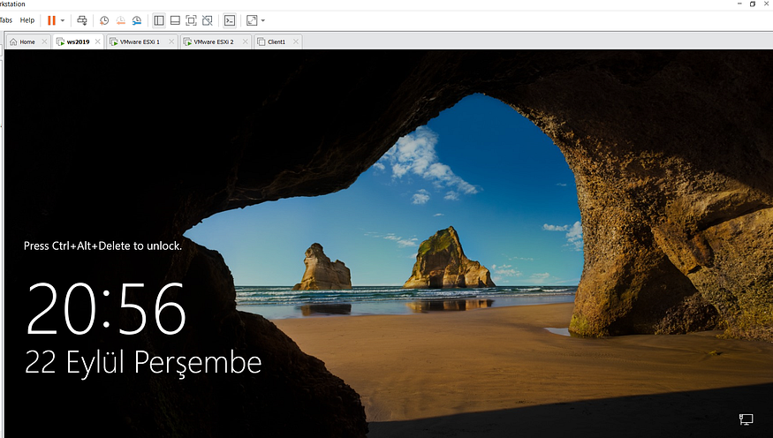Switch to the Client1 tab

coord(276,42)
